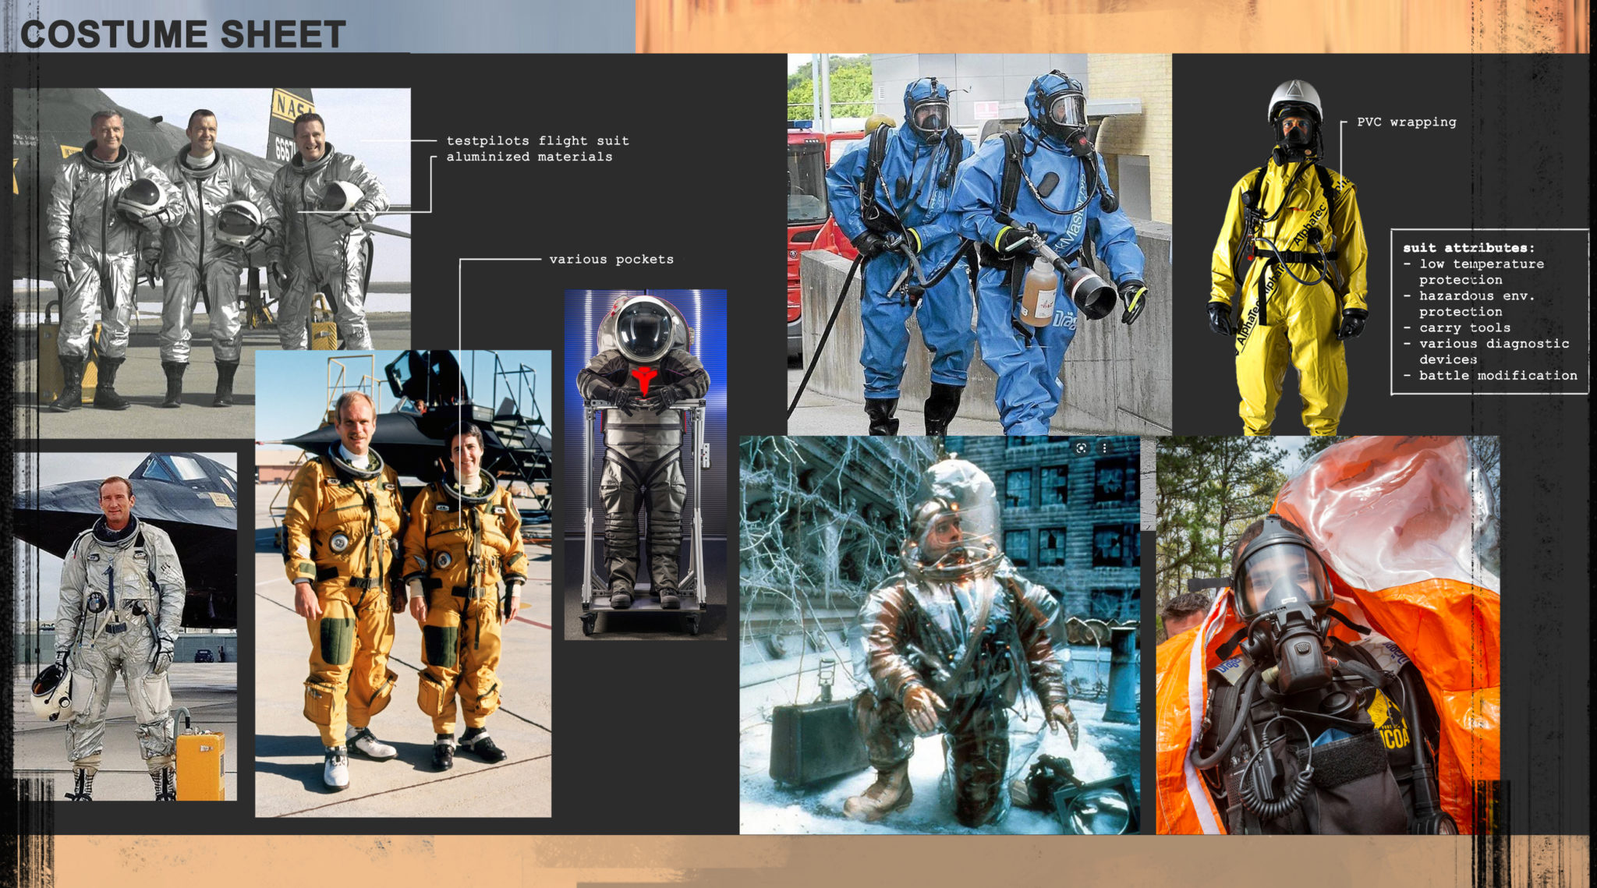Select the orange hazmat suit with breathing mask photo
The height and width of the screenshot is (888, 1597).
(1326, 635)
